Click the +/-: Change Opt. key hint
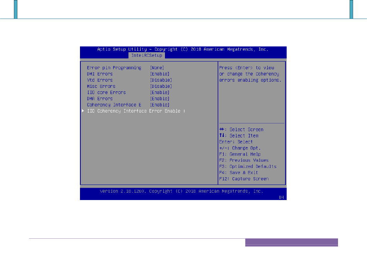 coord(240,148)
